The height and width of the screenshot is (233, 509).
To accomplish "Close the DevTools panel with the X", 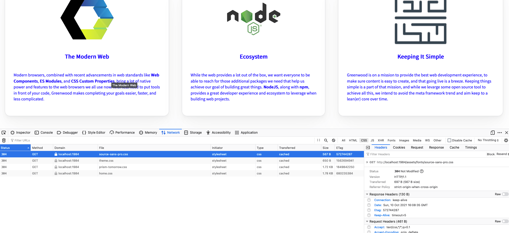I will (x=507, y=133).
